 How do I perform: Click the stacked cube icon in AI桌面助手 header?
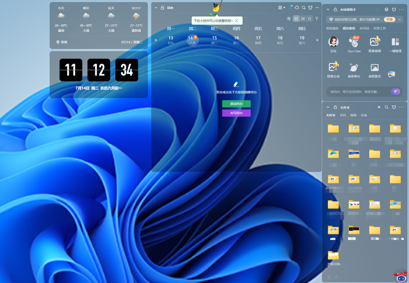(386, 9)
